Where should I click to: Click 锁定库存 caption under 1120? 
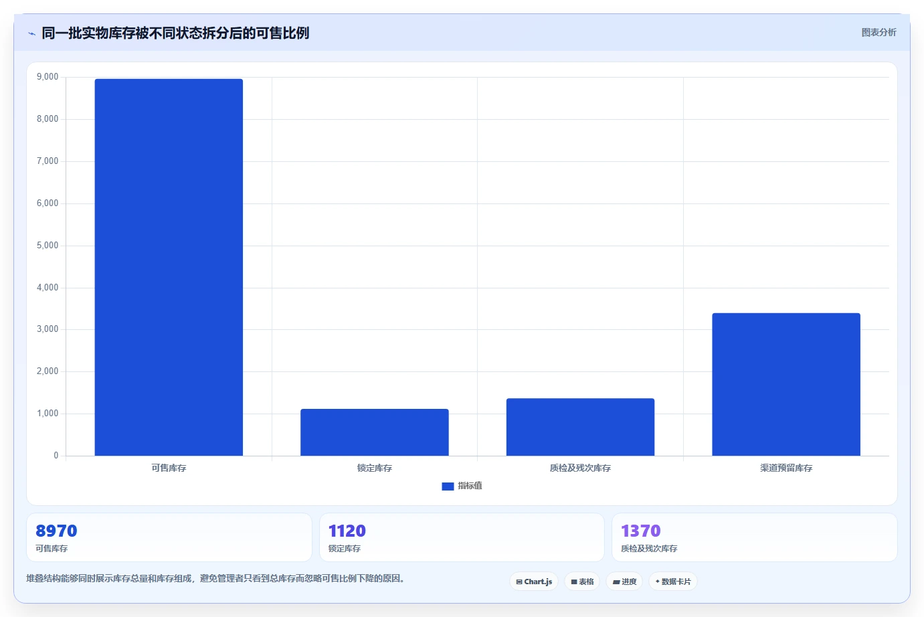pyautogui.click(x=345, y=549)
